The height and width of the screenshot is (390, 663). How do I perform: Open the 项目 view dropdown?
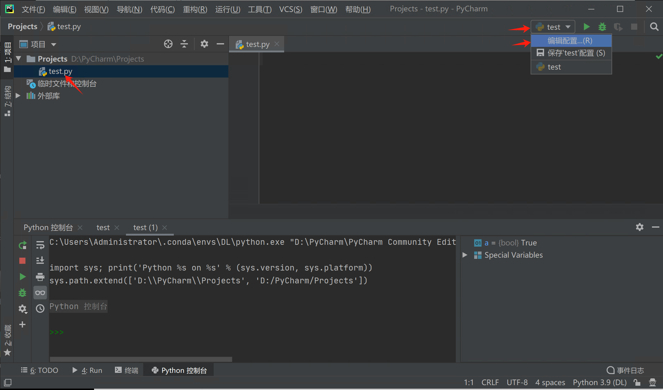(53, 44)
